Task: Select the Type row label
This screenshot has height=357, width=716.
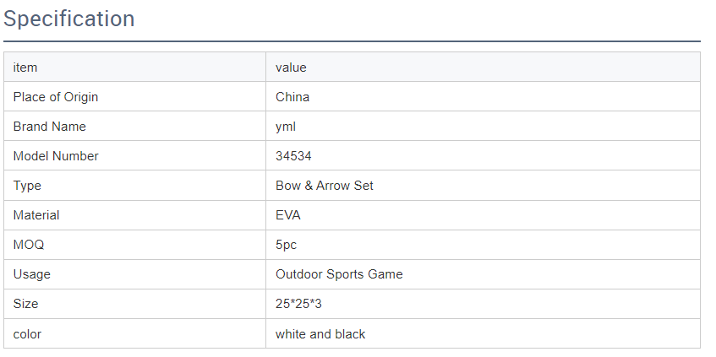Action: (27, 186)
